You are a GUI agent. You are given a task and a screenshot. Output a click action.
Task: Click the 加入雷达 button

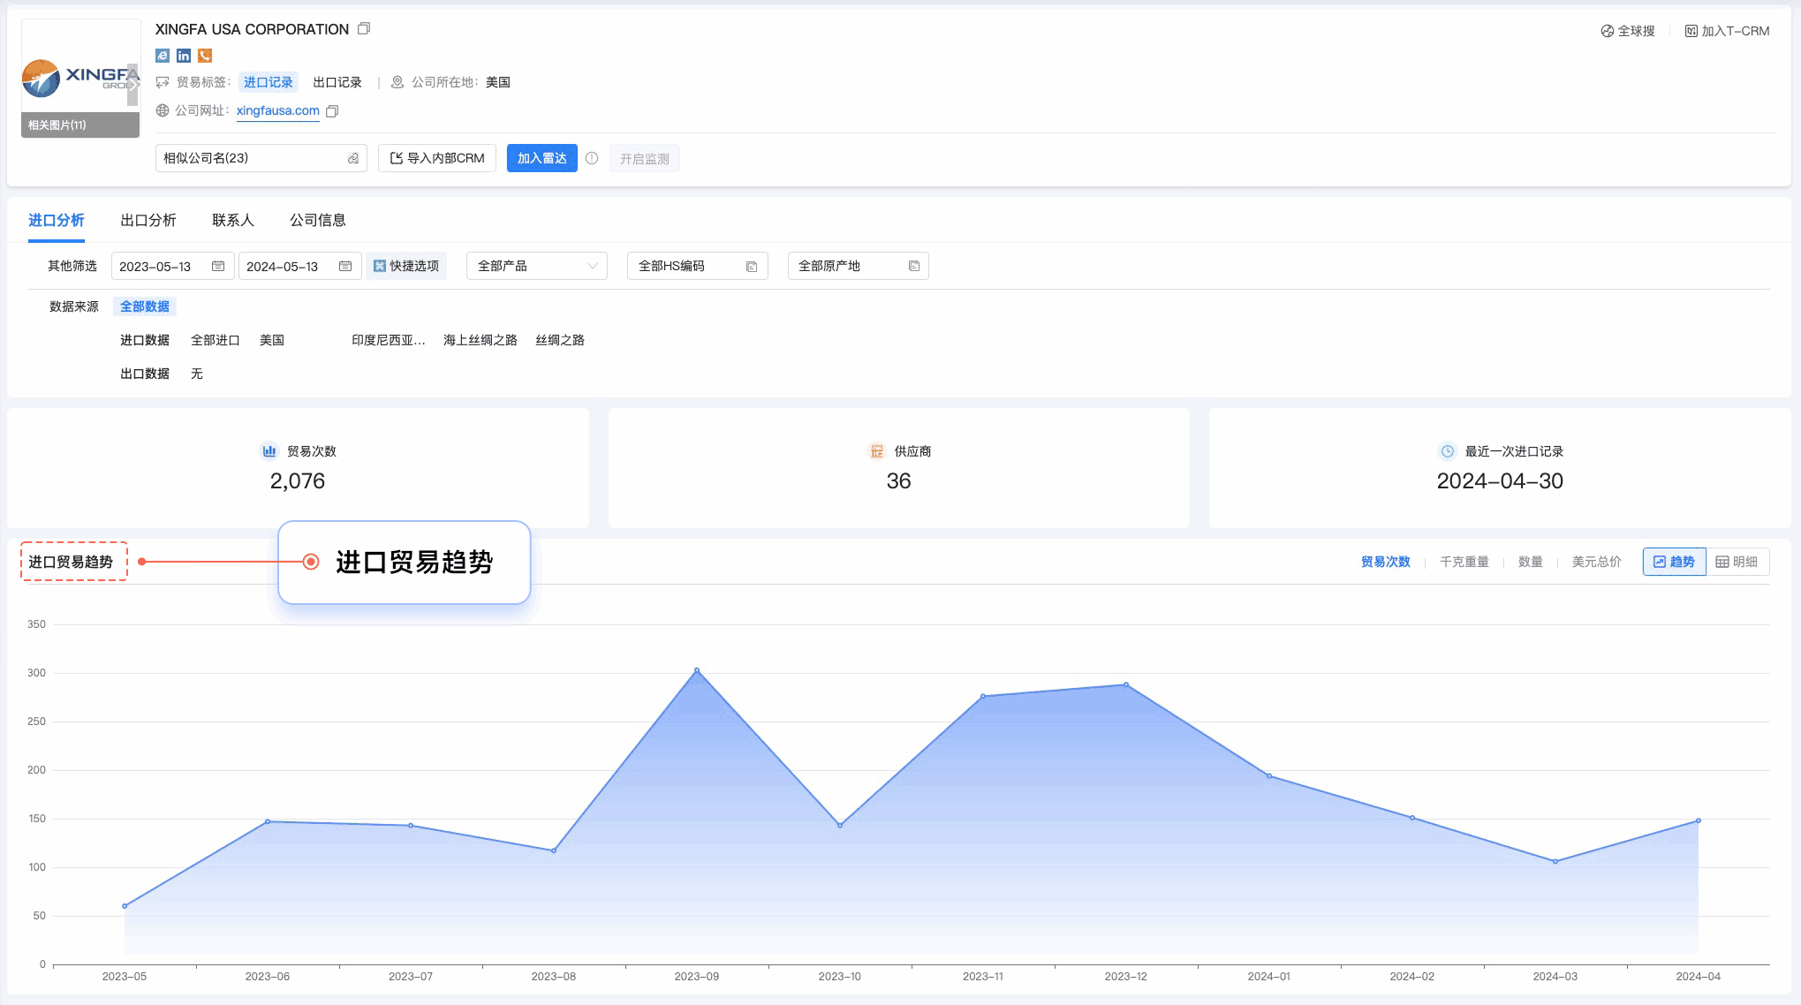pos(541,158)
